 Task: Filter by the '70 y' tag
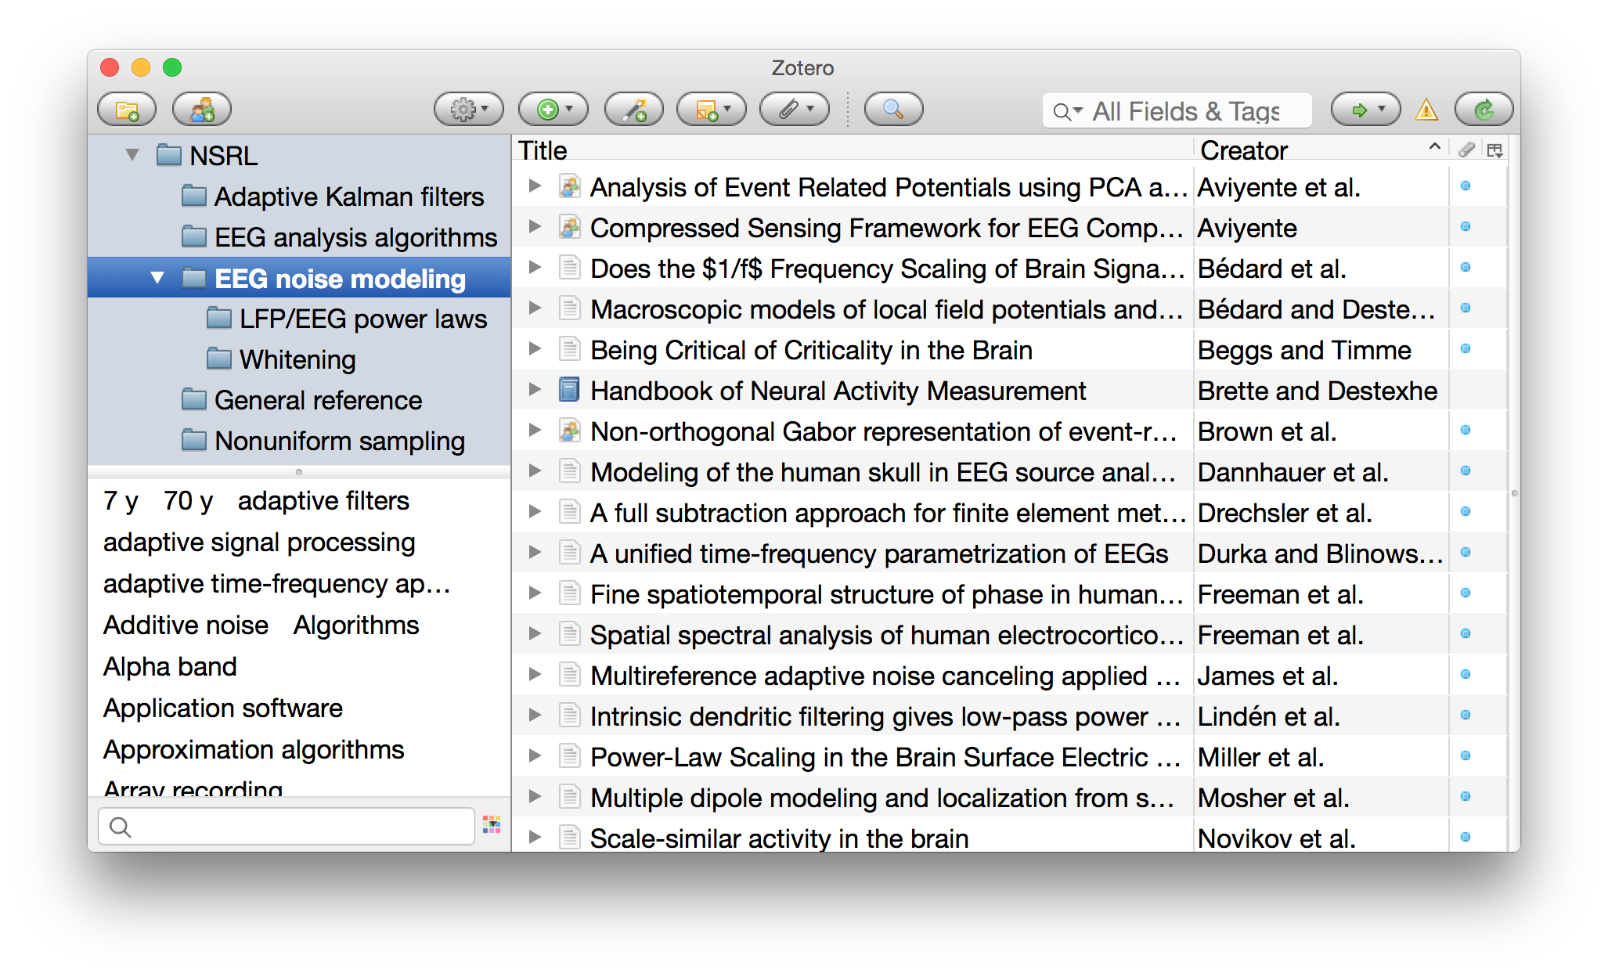188,500
